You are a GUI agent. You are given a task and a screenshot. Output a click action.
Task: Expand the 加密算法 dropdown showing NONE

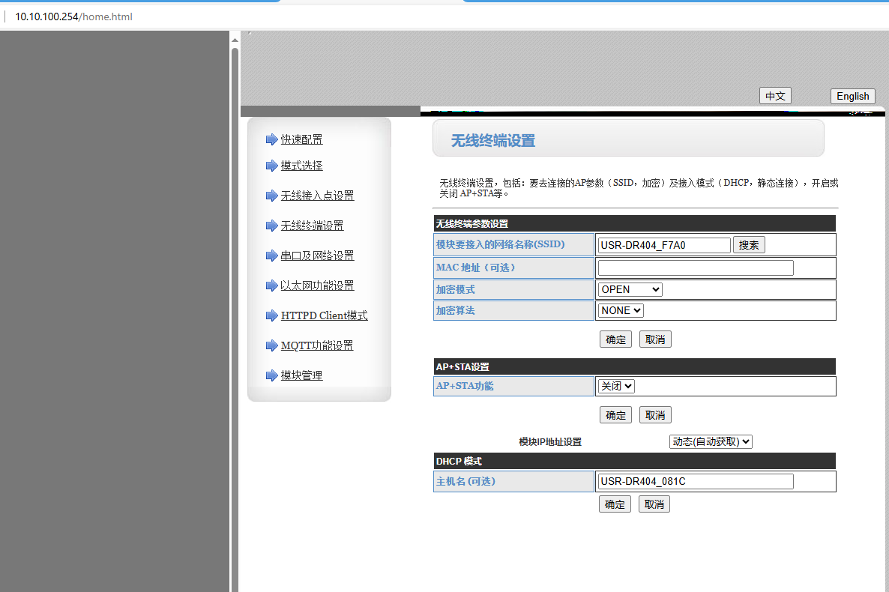tap(621, 310)
